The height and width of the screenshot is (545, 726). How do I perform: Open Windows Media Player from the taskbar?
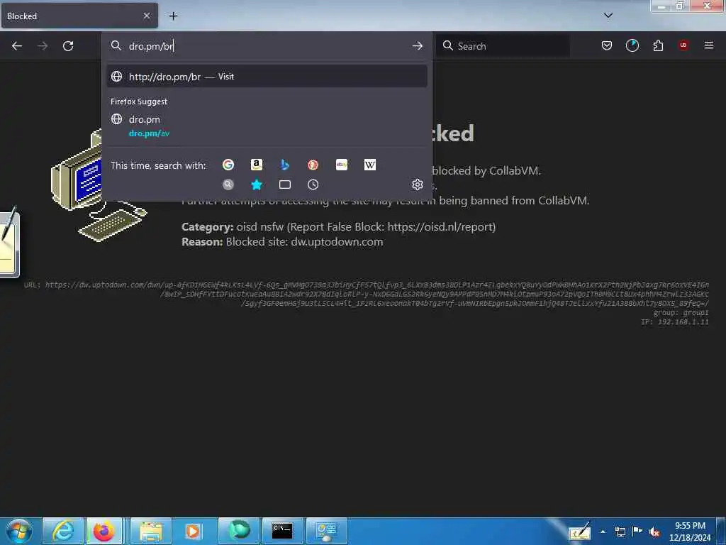[193, 531]
